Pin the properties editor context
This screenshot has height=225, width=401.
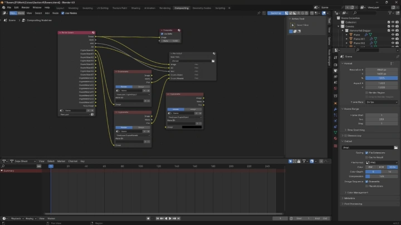(398, 57)
